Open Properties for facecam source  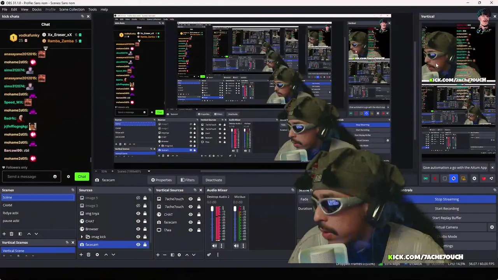click(x=161, y=180)
